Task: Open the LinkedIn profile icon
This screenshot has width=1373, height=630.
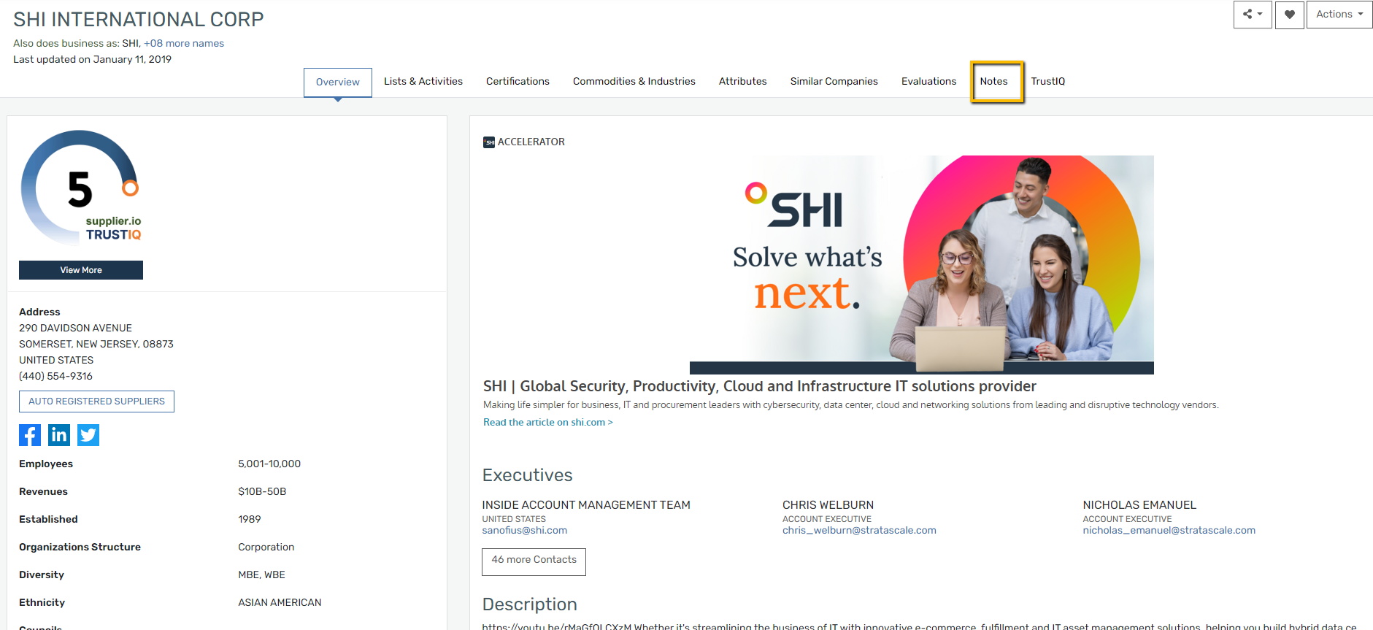Action: tap(59, 435)
